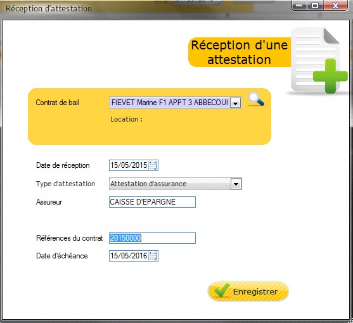Click the Références du contrat field 20150000

152,238
